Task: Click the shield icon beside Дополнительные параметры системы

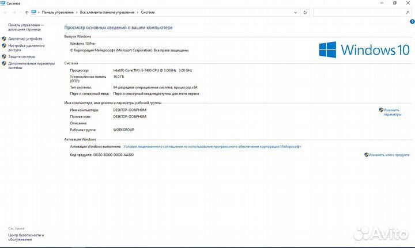Action: click(x=4, y=63)
